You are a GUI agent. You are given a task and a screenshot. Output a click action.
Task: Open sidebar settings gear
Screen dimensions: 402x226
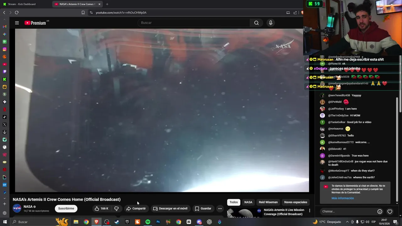4,213
